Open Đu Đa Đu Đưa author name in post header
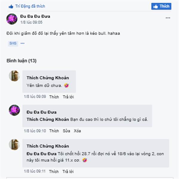Image resolution: width=179 pixels, height=179 pixels. (35, 16)
